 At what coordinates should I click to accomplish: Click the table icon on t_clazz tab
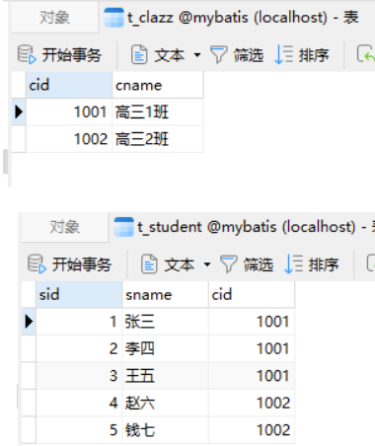[x=113, y=18]
